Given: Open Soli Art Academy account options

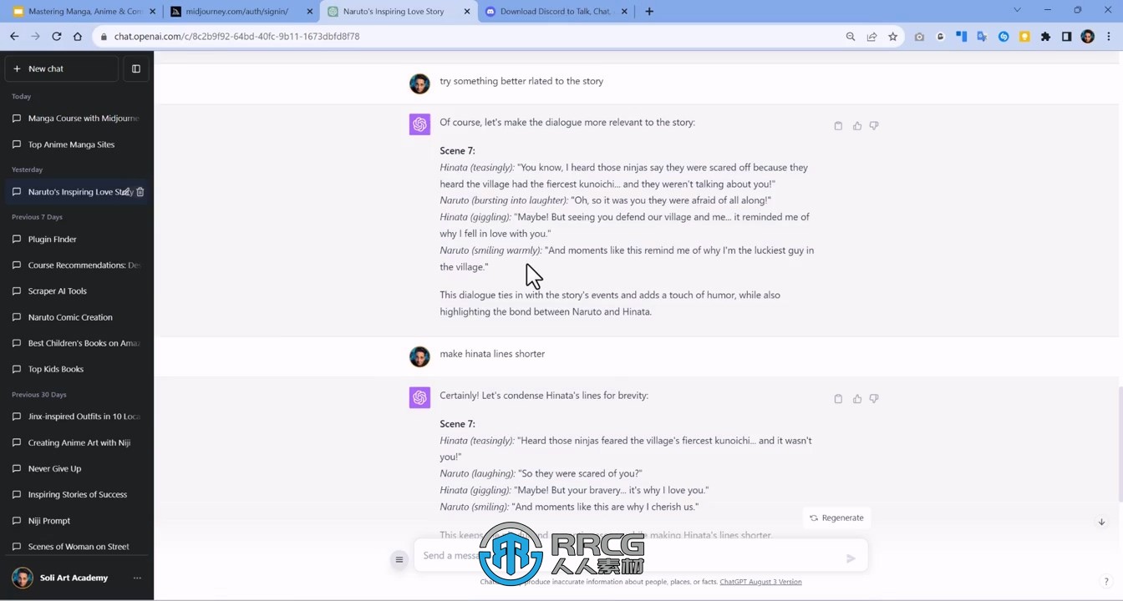Looking at the screenshot, I should pos(137,578).
